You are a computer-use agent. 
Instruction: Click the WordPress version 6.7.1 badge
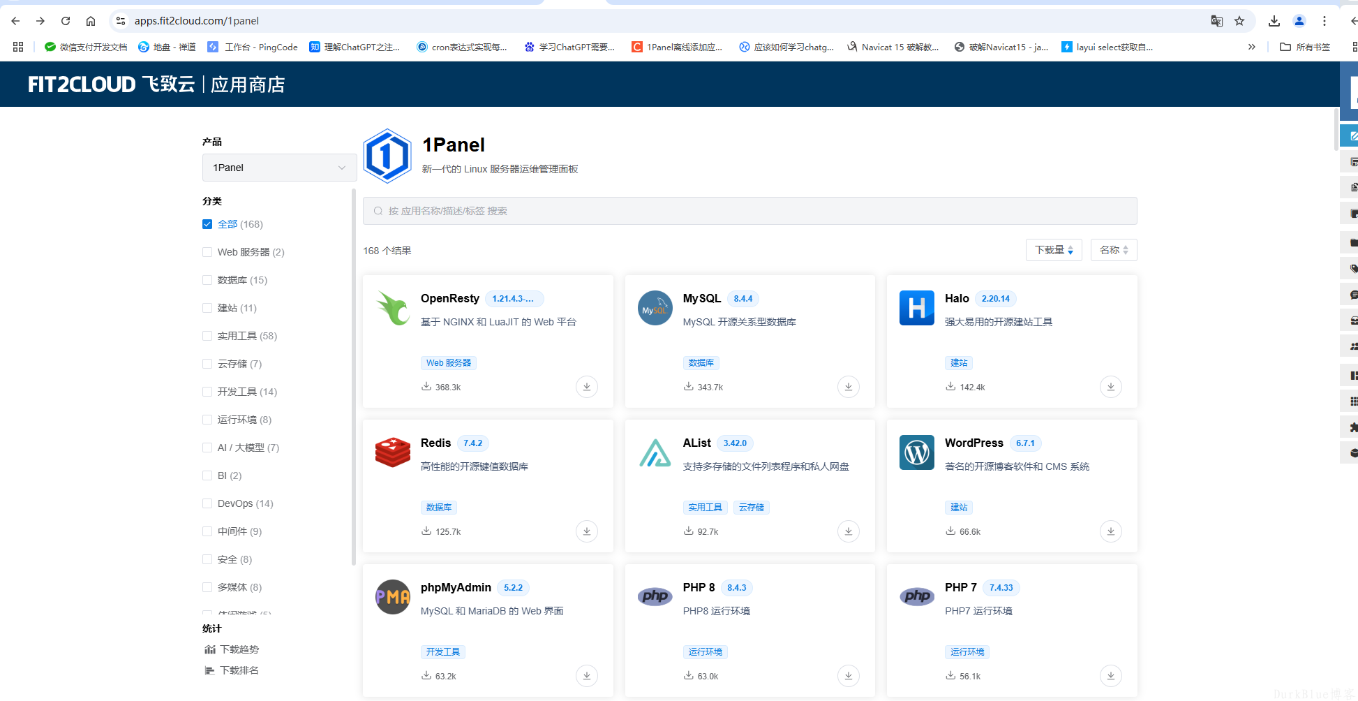[x=1025, y=443]
